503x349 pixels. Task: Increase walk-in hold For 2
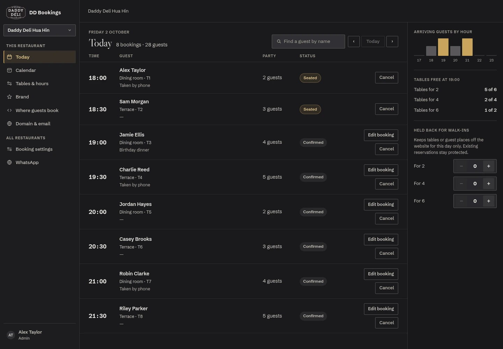click(x=489, y=166)
